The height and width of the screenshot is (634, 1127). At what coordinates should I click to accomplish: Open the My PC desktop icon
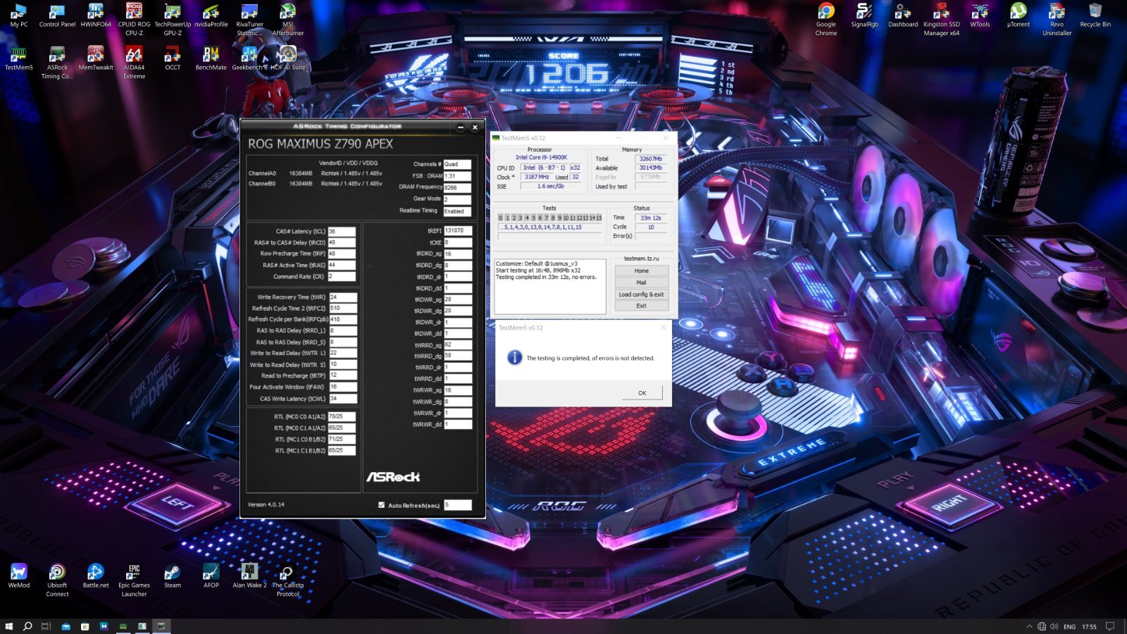[19, 17]
